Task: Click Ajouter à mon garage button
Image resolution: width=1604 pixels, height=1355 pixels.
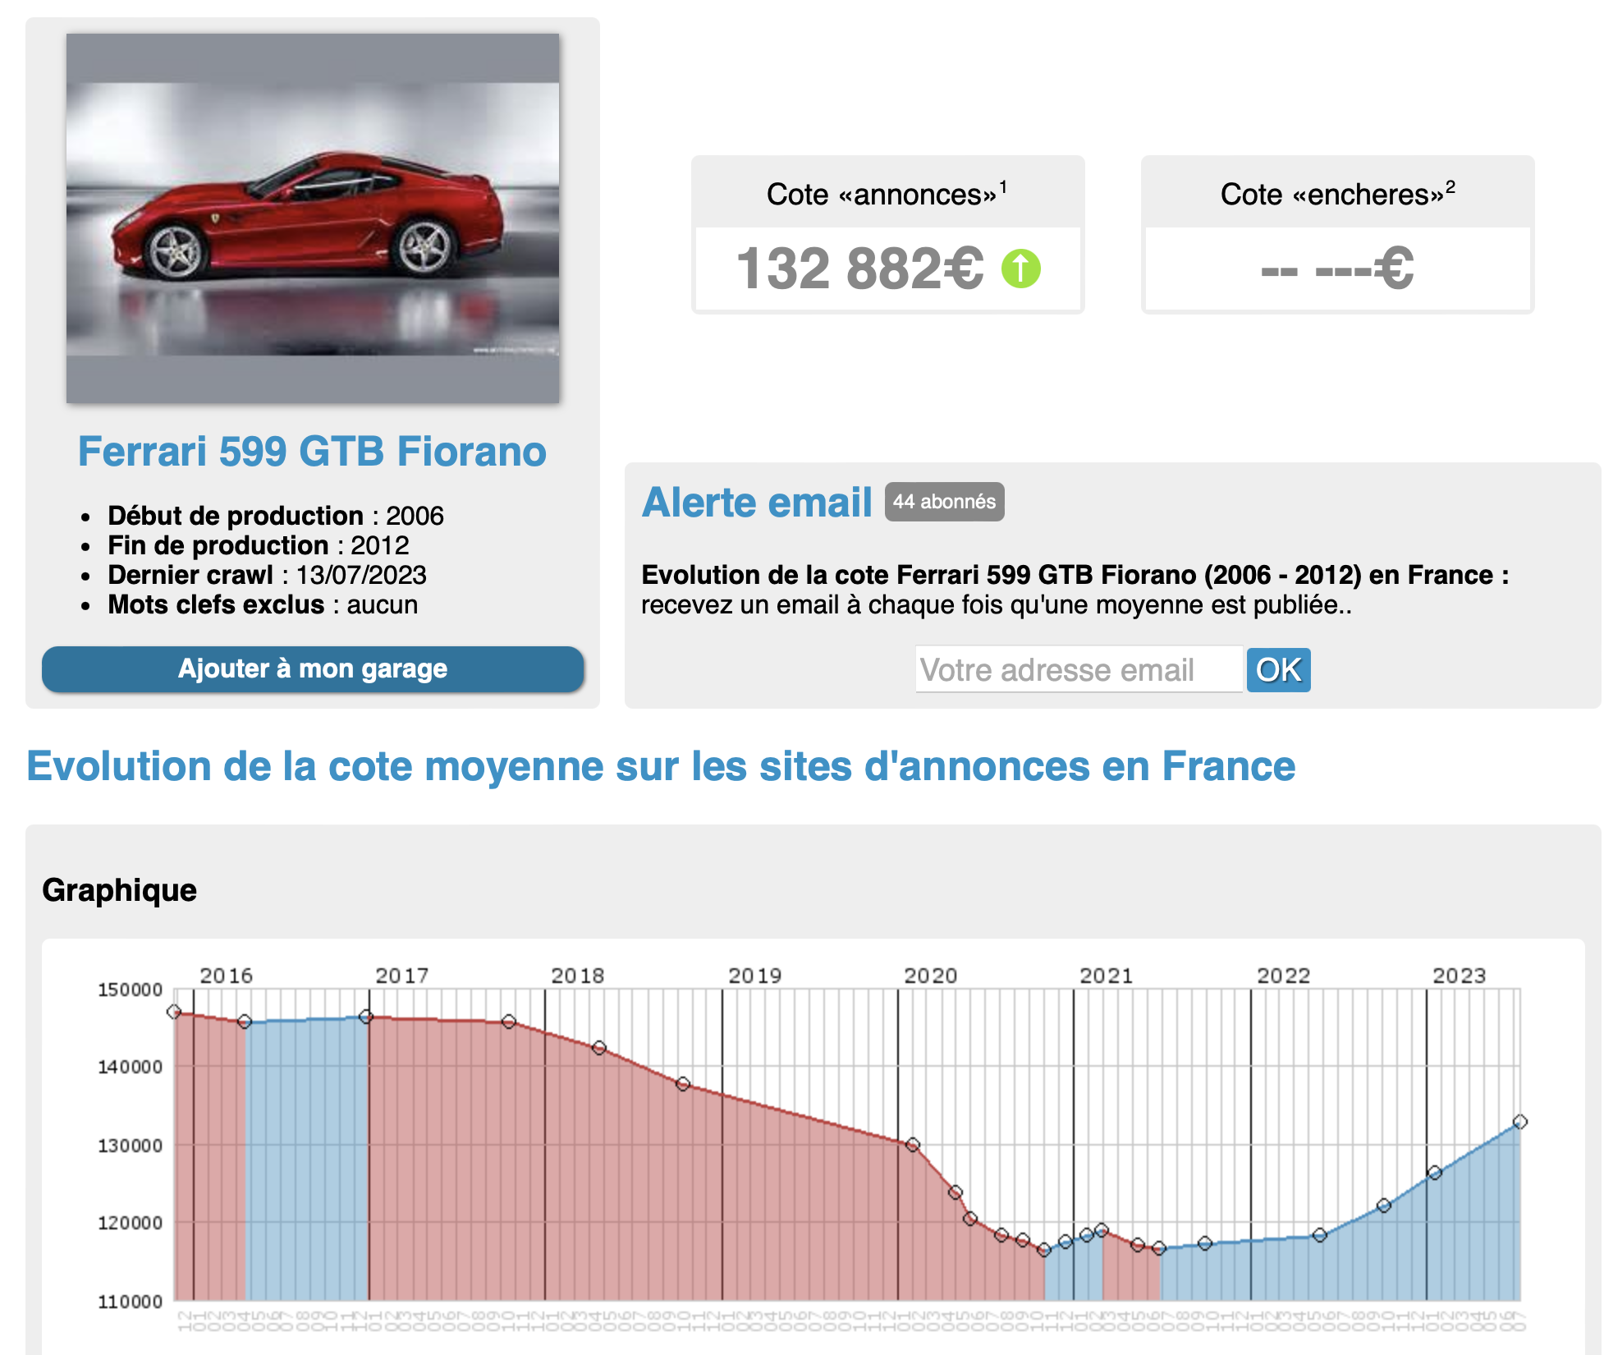Action: pos(313,668)
